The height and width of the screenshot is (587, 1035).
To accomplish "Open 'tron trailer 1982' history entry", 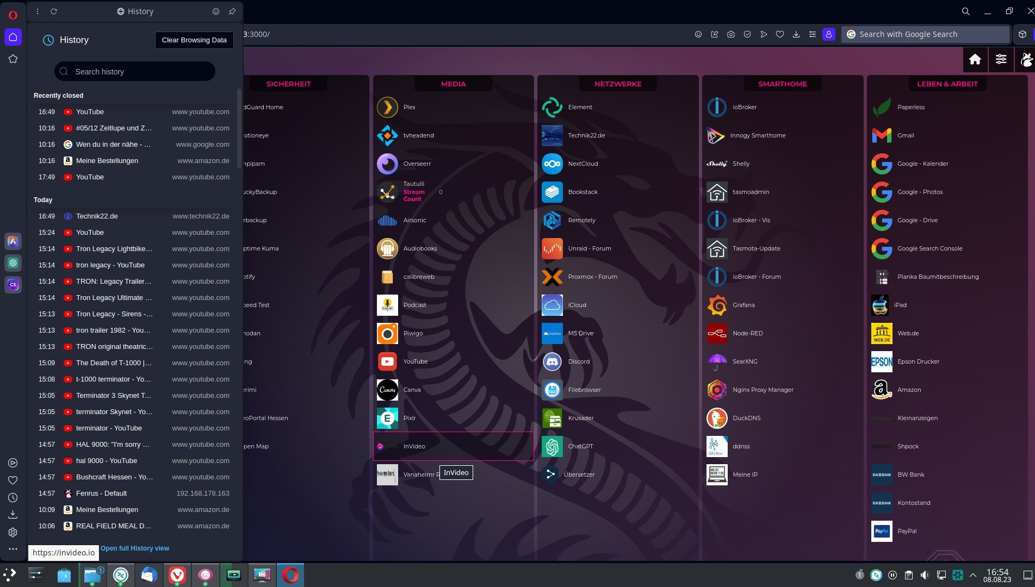I will click(x=132, y=330).
